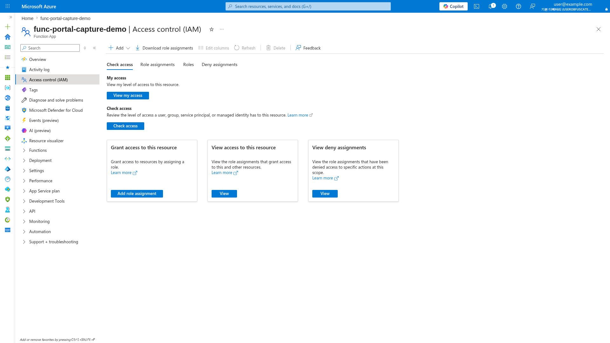
Task: Click the Create a resource plus icon
Action: tap(8, 27)
